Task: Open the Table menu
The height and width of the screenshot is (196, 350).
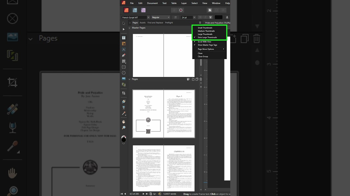Action: (x=174, y=3)
